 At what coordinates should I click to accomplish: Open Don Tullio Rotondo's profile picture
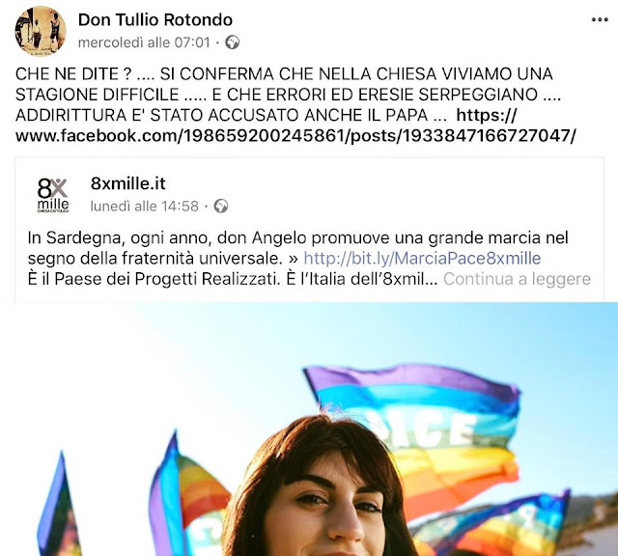pyautogui.click(x=41, y=31)
